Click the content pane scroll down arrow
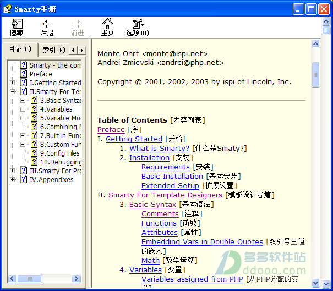The image size is (333, 291). pyautogui.click(x=315, y=283)
